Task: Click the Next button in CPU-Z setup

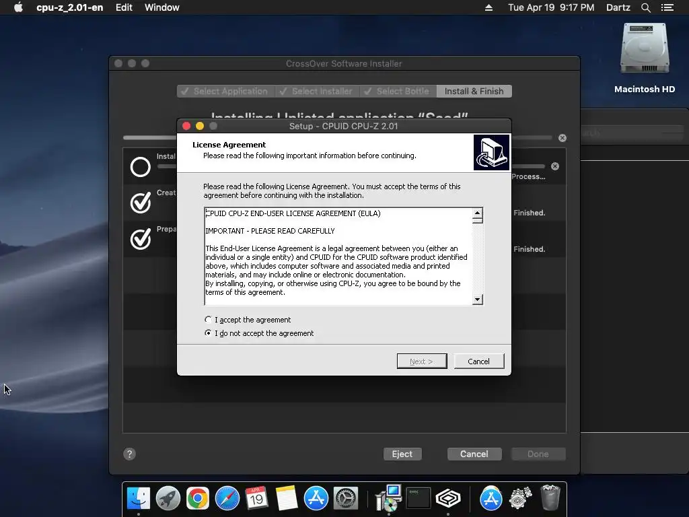Action: click(422, 361)
